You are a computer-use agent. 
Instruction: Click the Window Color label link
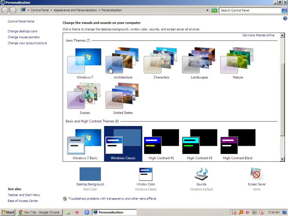(146, 184)
